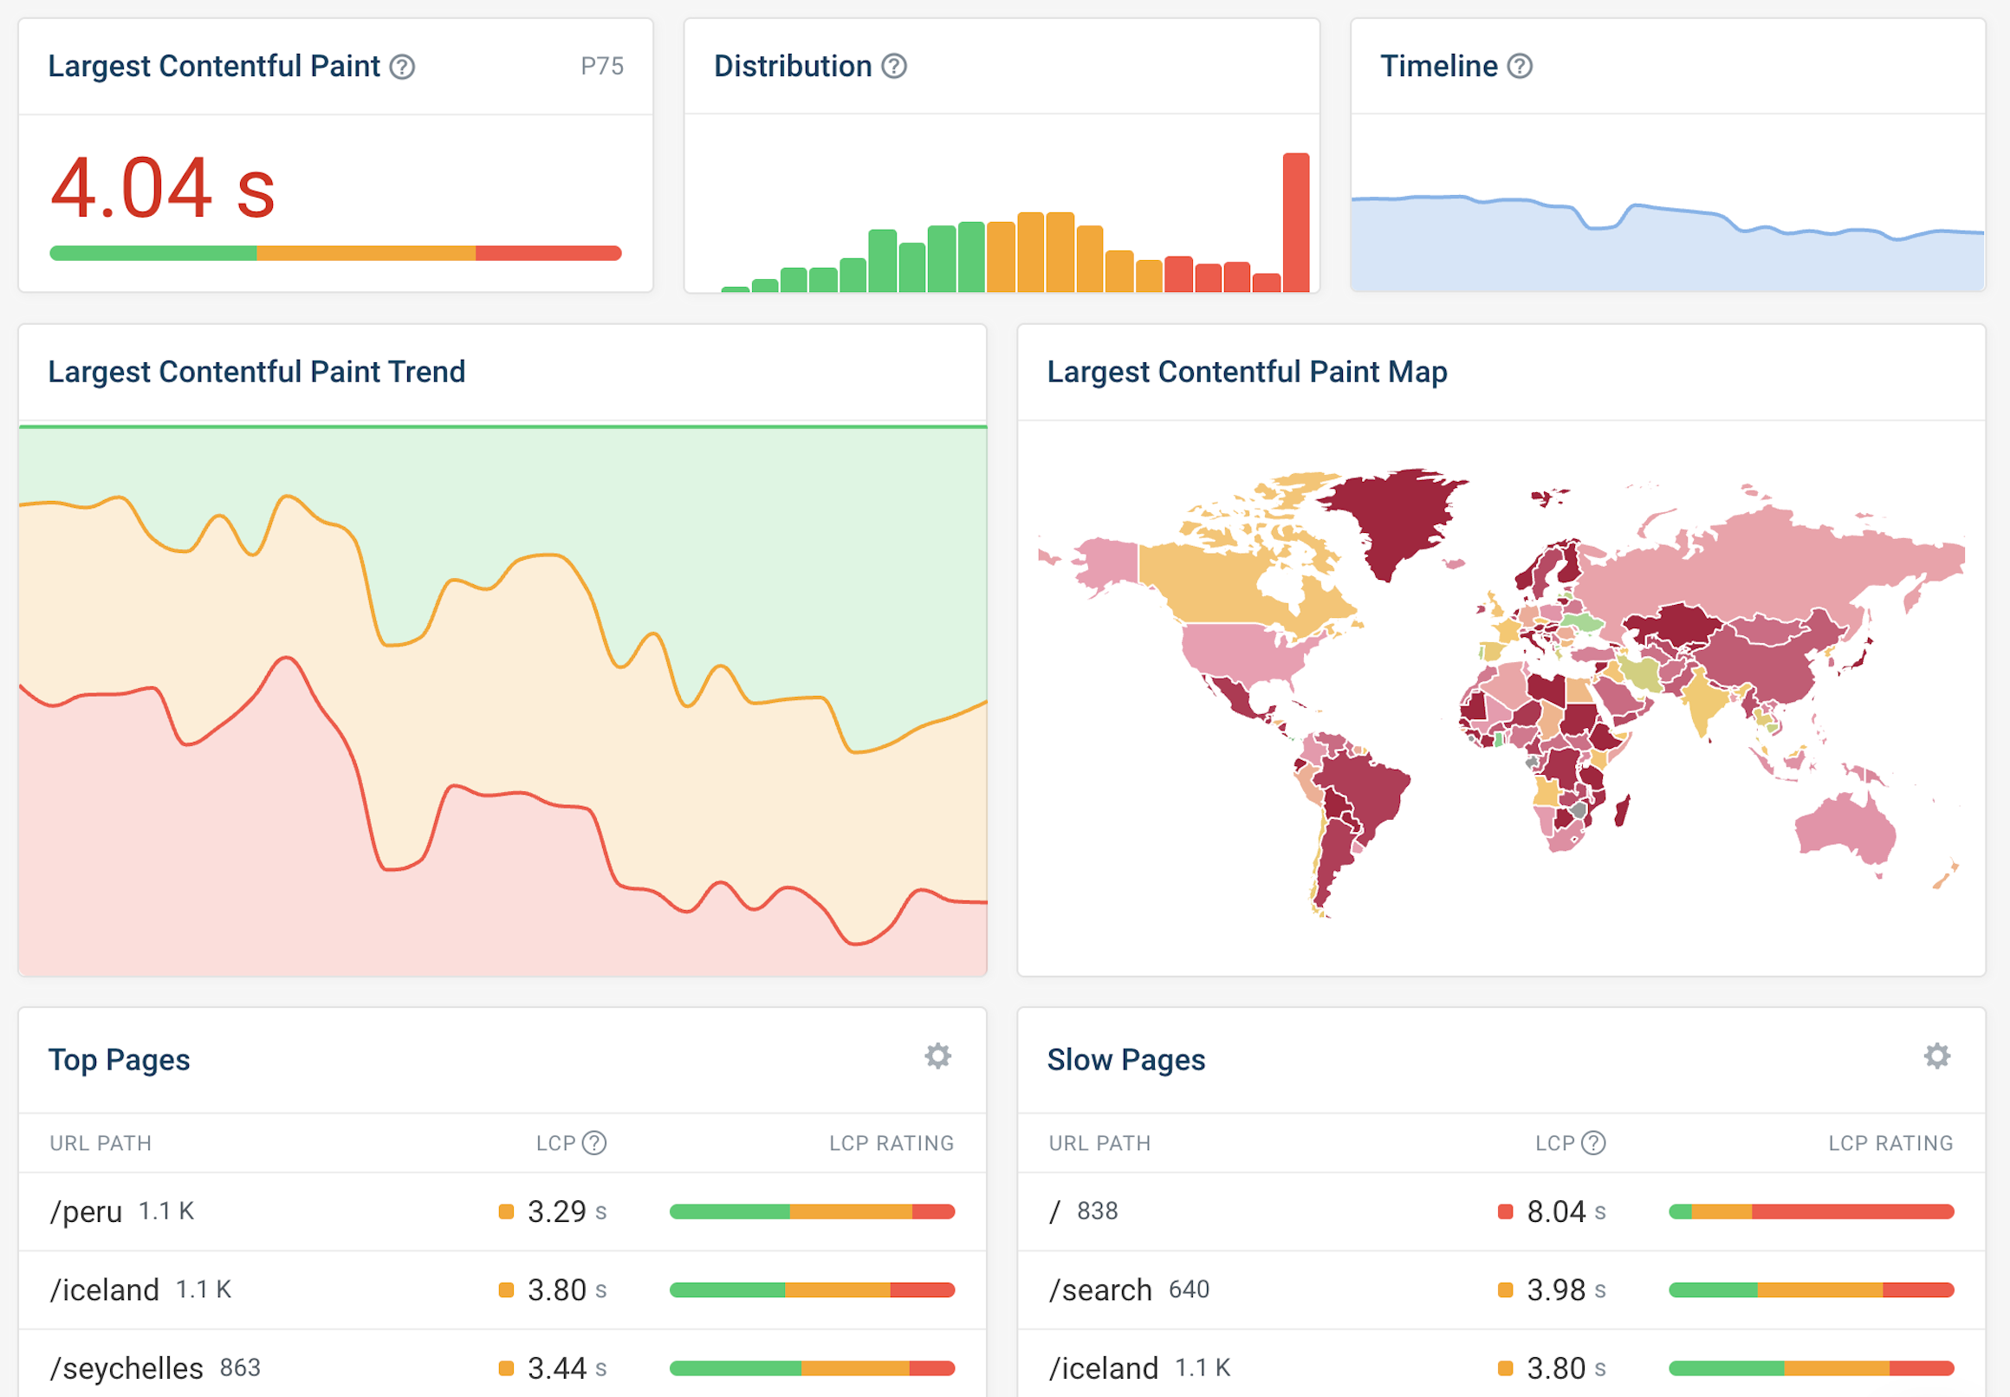The image size is (2010, 1397).
Task: Open the /search entry in Slow Pages
Action: tap(1102, 1290)
